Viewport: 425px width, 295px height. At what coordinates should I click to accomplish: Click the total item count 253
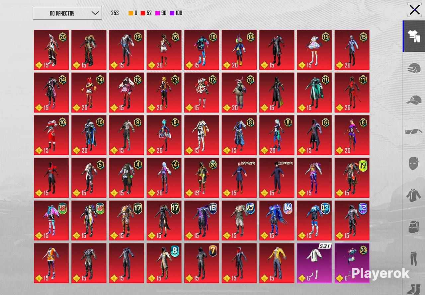115,13
